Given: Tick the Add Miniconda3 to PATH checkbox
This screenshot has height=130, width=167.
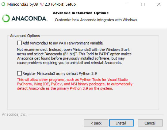Looking at the screenshot, I should click(19, 43).
